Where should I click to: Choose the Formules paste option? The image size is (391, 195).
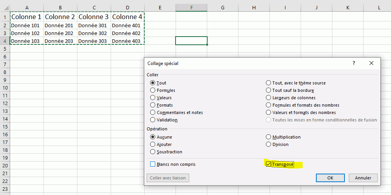click(153, 90)
